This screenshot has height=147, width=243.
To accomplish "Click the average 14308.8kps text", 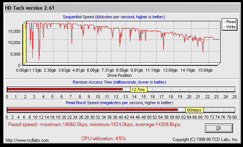I will point(158,125).
